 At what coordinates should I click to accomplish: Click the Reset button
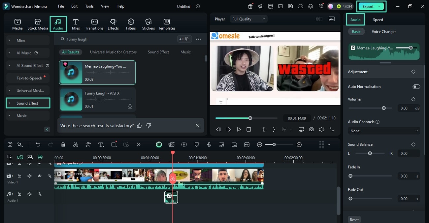click(x=354, y=220)
